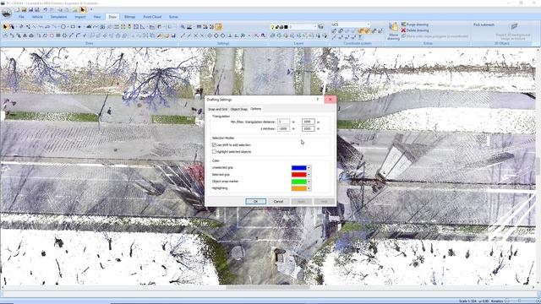This screenshot has width=541, height=304.
Task: Switch to Object Snap tab
Action: point(238,109)
